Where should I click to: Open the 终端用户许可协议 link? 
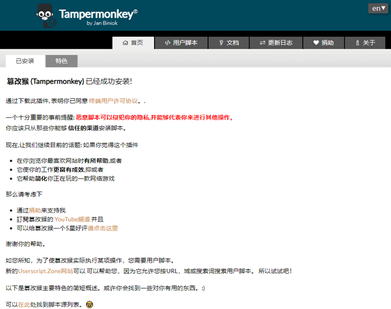point(113,101)
